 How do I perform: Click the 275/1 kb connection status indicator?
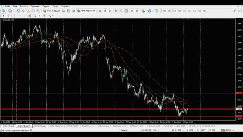(x=227, y=130)
